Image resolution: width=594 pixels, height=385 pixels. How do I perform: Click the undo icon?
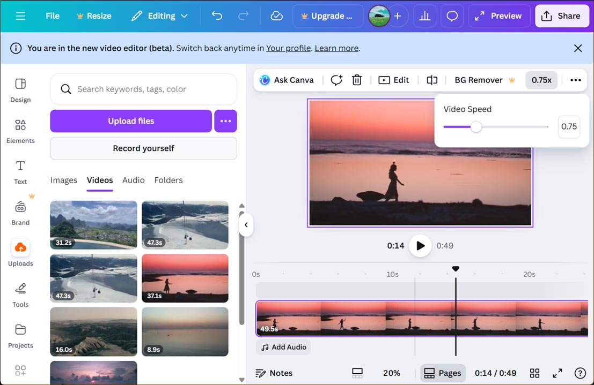tap(217, 16)
